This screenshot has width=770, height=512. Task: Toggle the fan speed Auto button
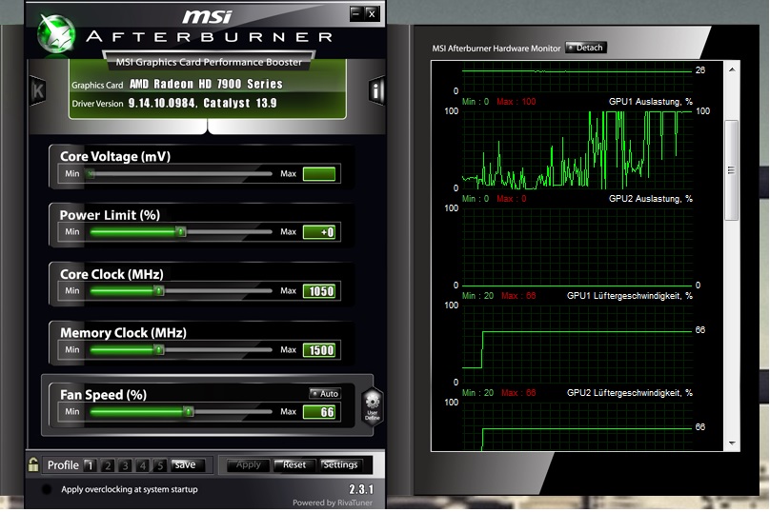[x=325, y=393]
